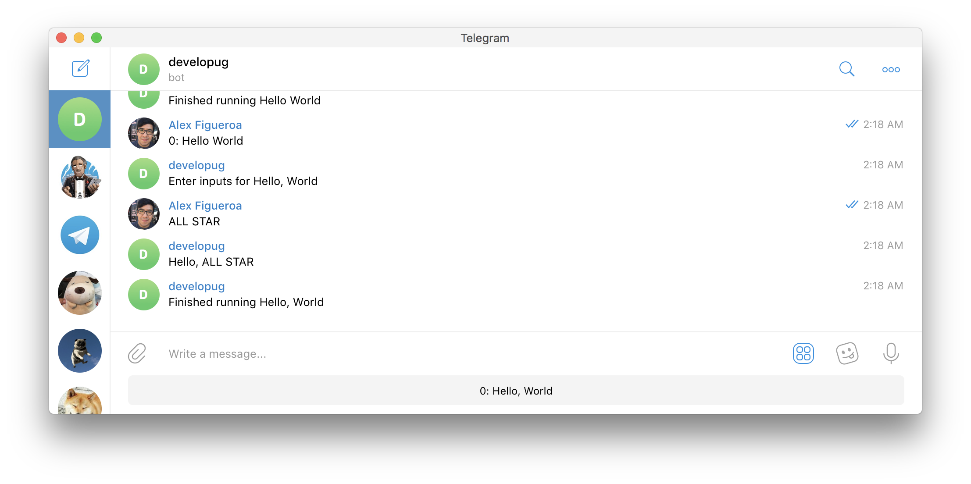Click 2:18 AM timestamp of 'Hello, ALL STAR'

click(x=883, y=246)
